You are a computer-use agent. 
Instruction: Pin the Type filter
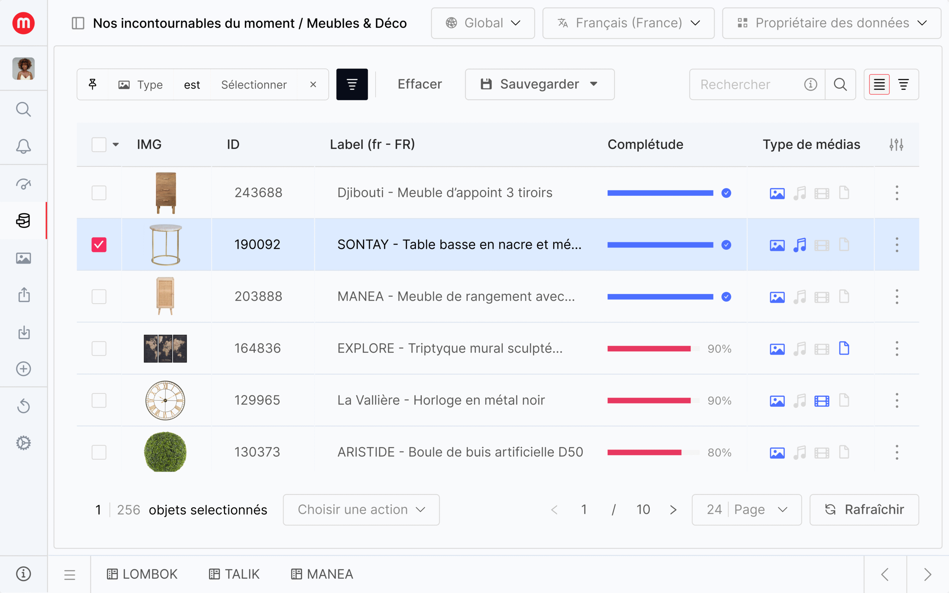tap(93, 84)
